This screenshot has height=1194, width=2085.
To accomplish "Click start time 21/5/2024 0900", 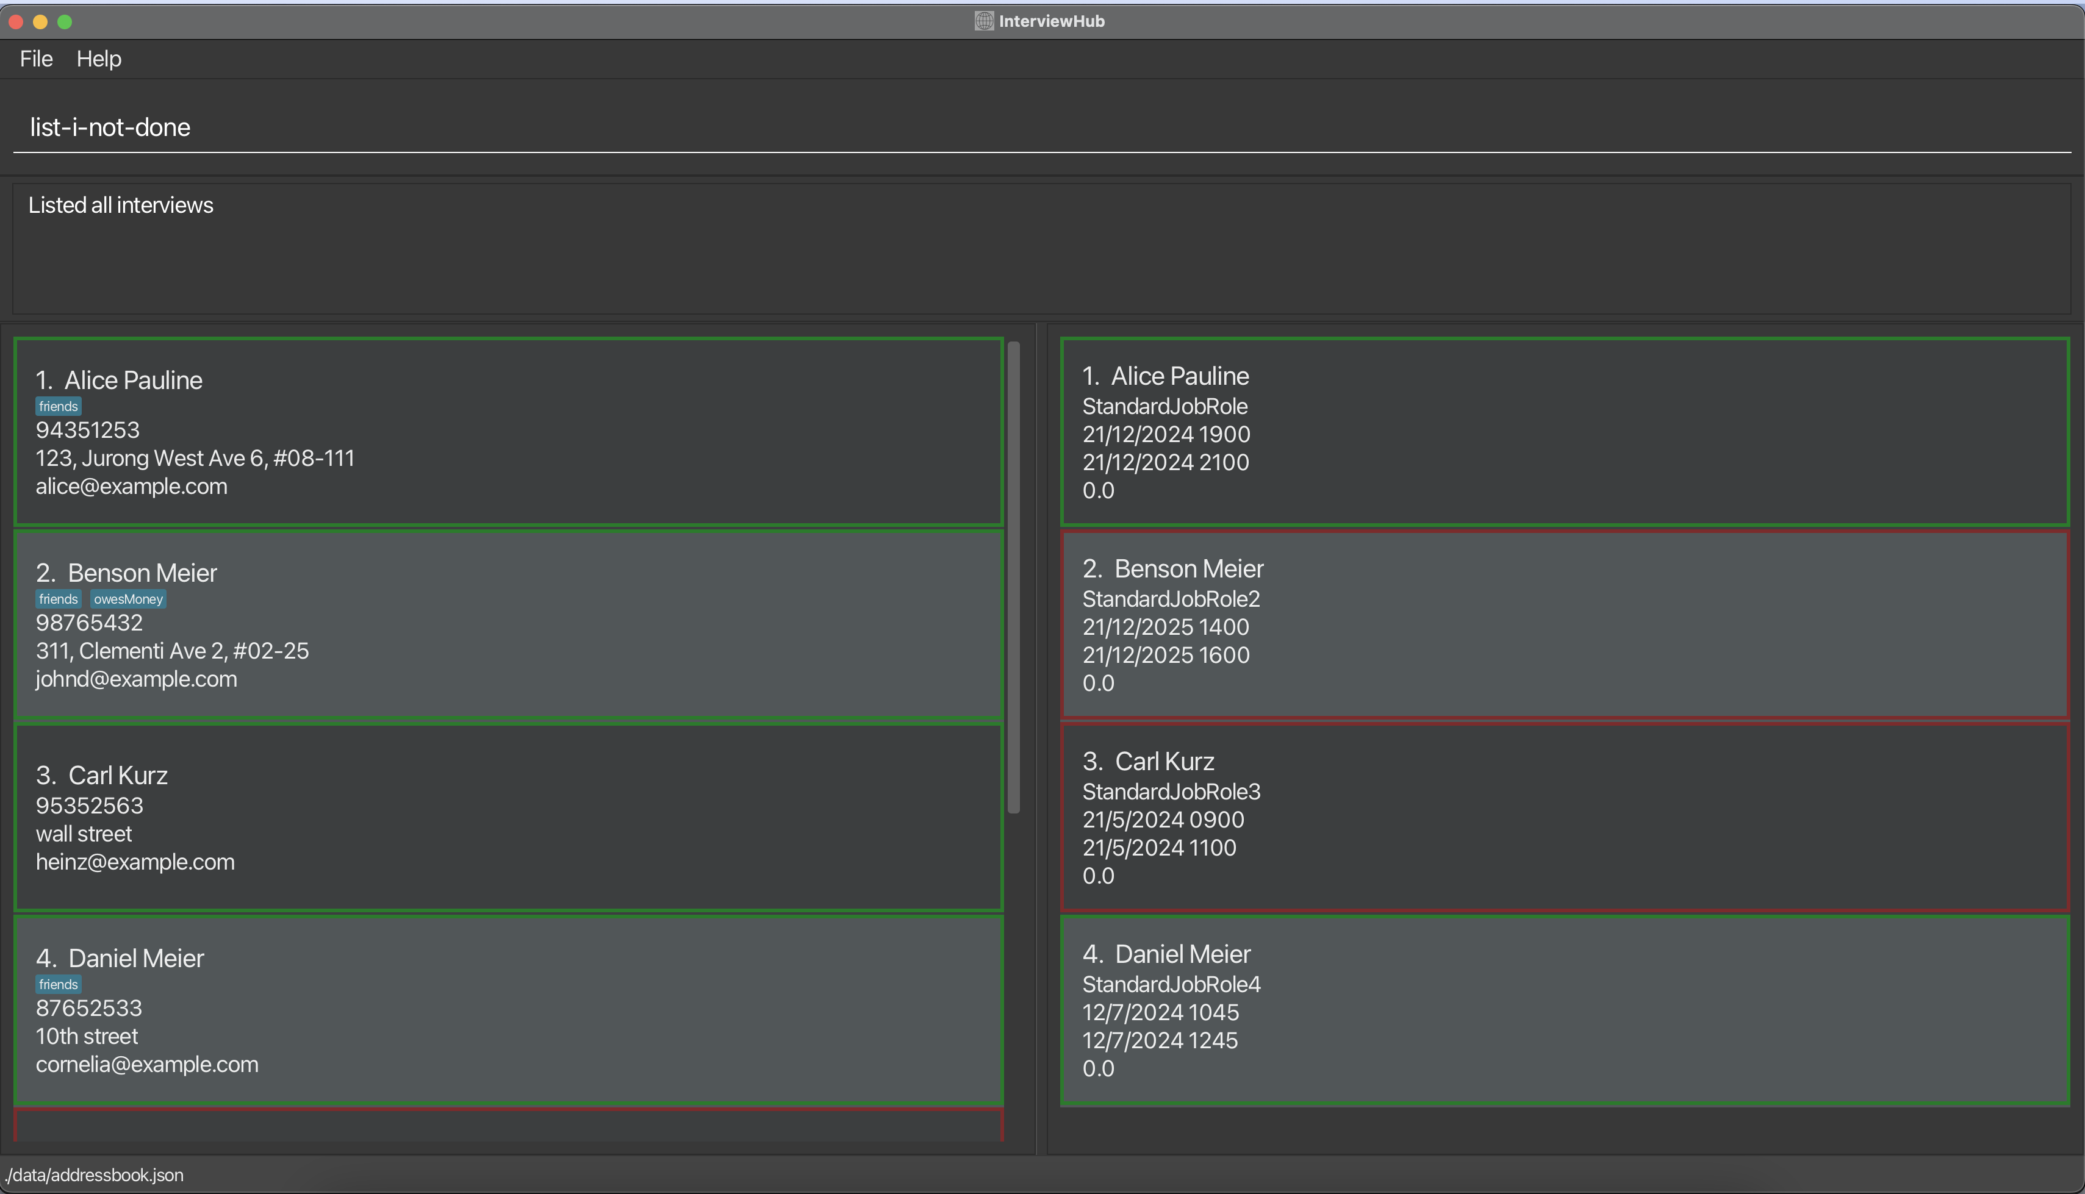I will point(1163,819).
